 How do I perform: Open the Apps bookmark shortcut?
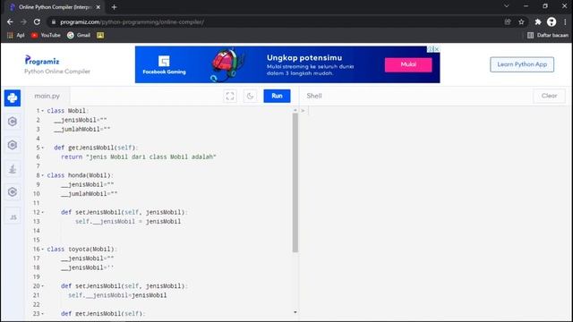[16, 35]
